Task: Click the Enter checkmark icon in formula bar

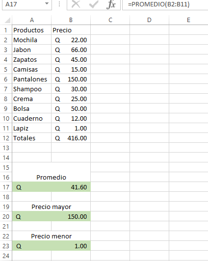Action: pyautogui.click(x=94, y=4)
